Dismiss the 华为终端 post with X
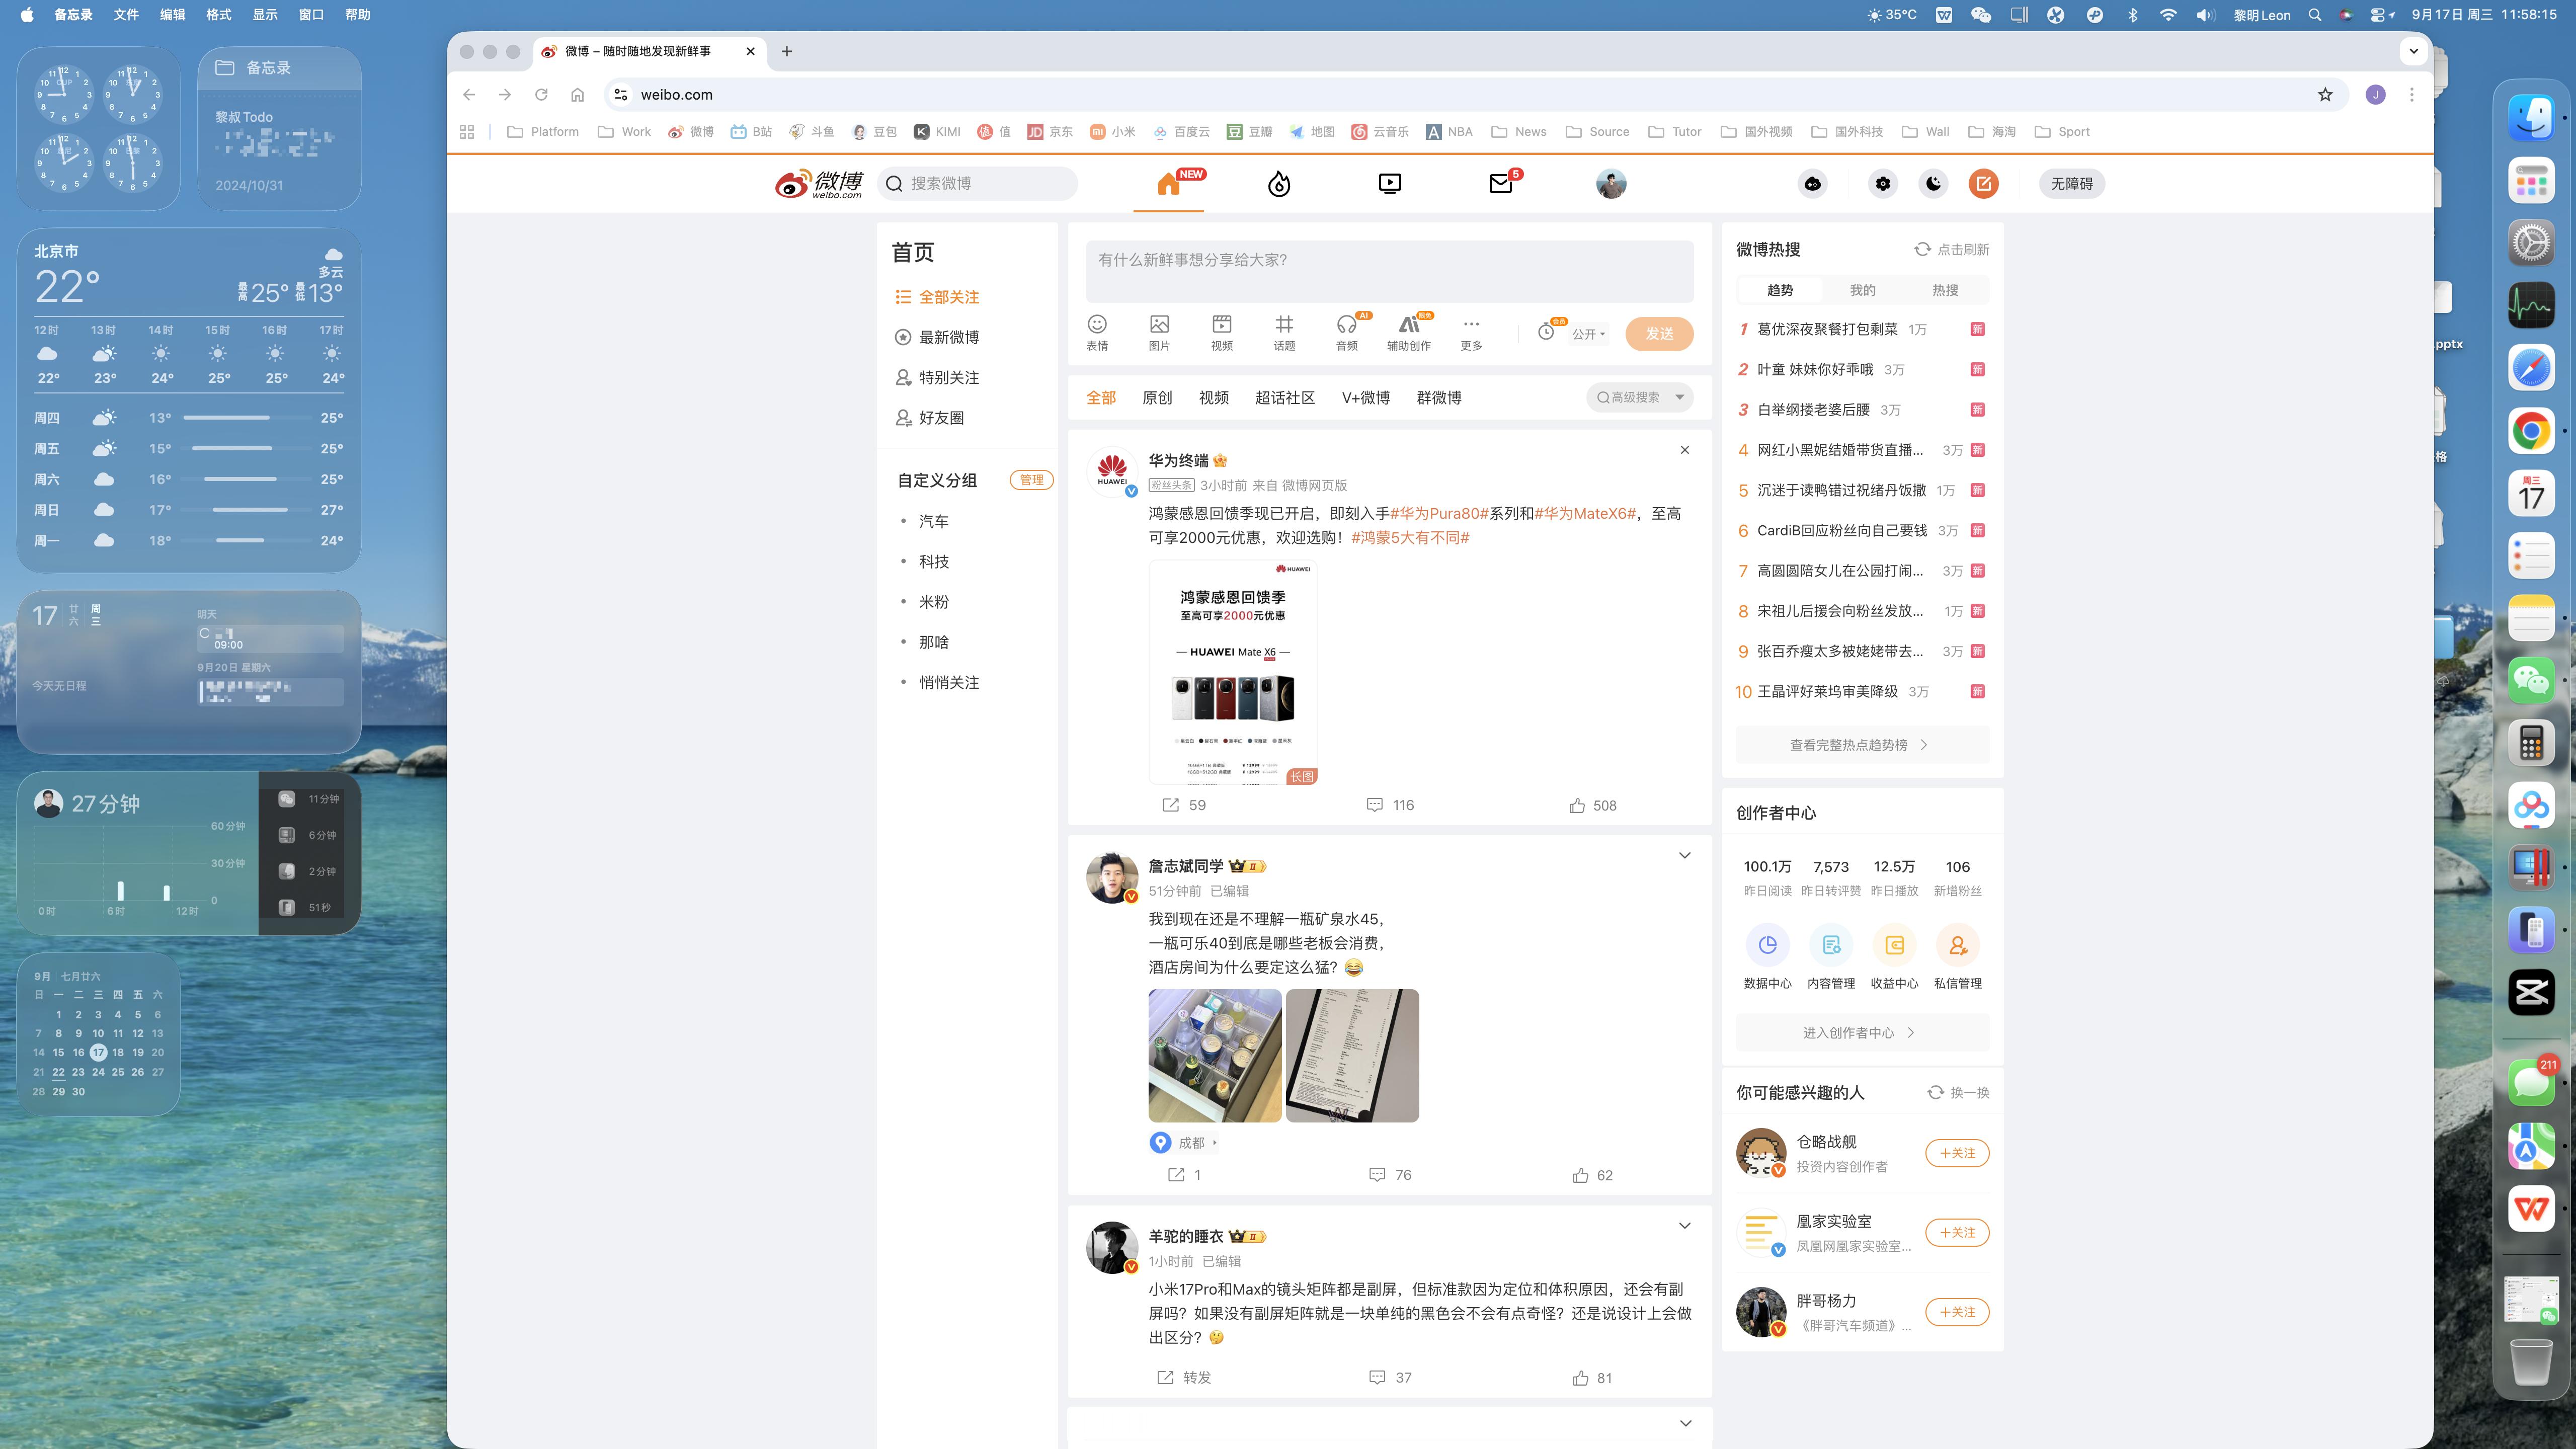 pyautogui.click(x=1685, y=450)
